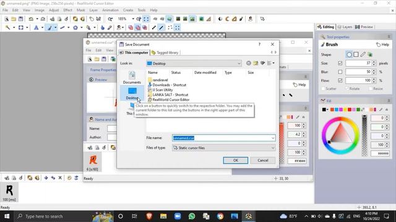Open the text tool dropdown arrow
396x222 pixels.
(42, 28)
